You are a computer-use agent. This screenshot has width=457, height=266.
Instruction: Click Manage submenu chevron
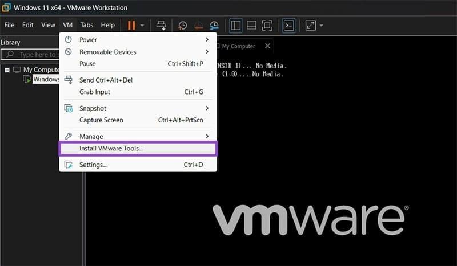[207, 136]
